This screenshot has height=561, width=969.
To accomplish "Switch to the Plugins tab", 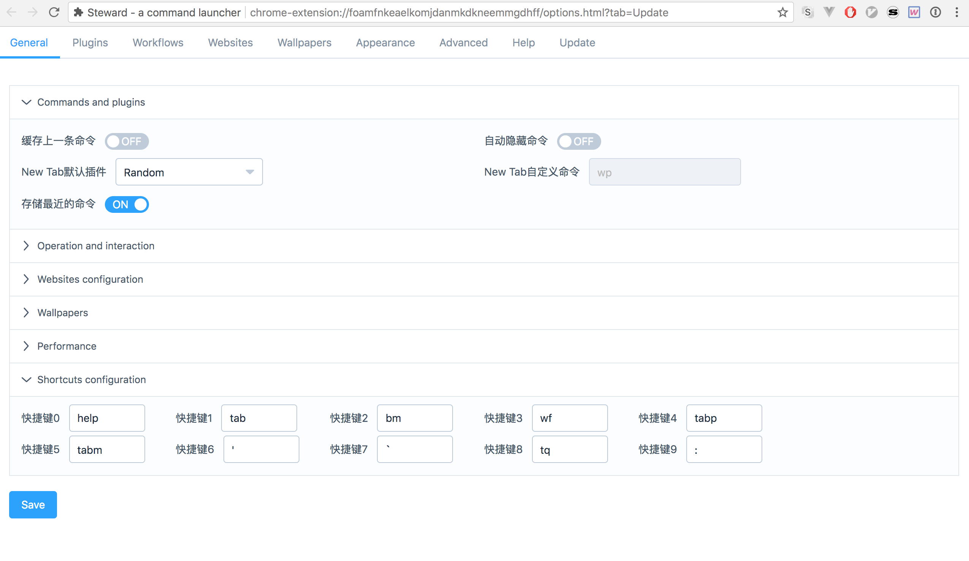I will pos(90,43).
